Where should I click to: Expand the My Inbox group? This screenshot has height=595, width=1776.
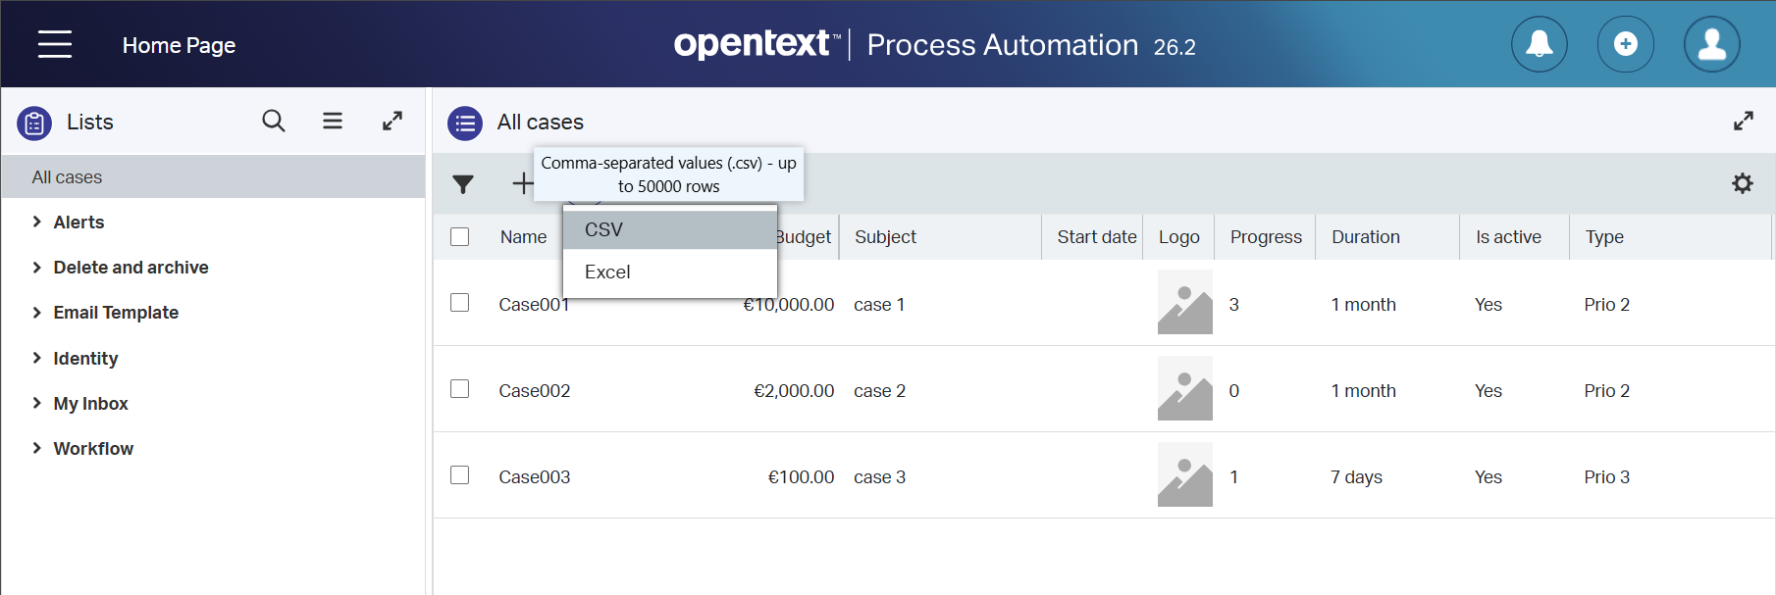coord(36,403)
